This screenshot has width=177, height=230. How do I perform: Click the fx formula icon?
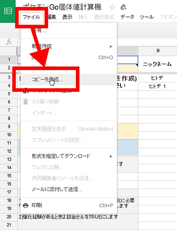click(x=9, y=42)
